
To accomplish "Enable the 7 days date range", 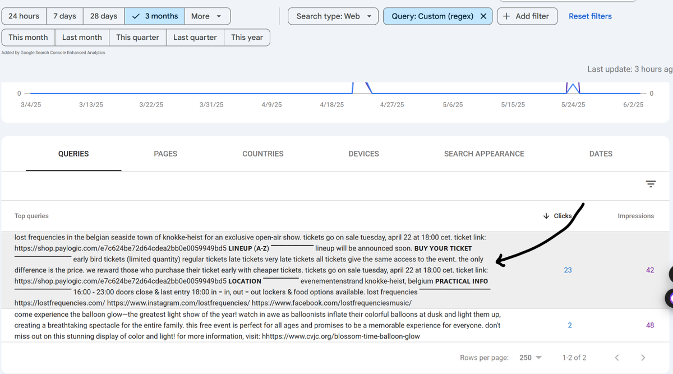I will pyautogui.click(x=64, y=16).
